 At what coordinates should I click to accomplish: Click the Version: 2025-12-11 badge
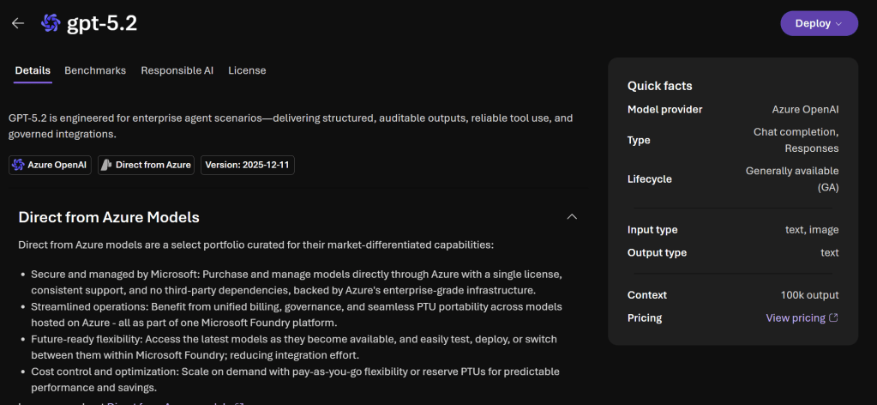tap(248, 165)
